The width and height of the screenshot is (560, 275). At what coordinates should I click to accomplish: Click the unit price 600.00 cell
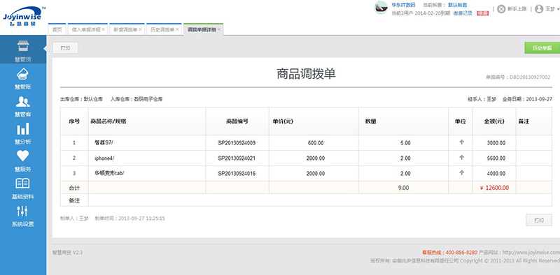tap(314, 143)
